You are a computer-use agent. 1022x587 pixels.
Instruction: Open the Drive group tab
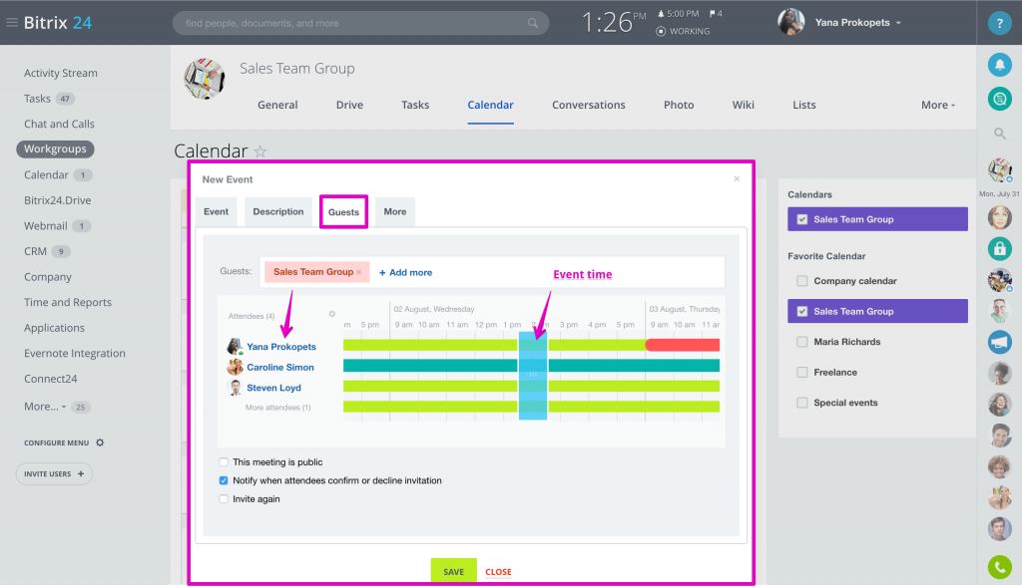(349, 105)
